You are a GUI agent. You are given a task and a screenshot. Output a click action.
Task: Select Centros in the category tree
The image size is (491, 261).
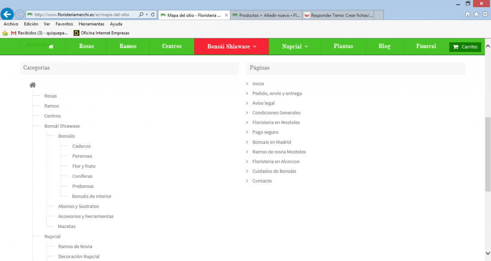point(52,116)
